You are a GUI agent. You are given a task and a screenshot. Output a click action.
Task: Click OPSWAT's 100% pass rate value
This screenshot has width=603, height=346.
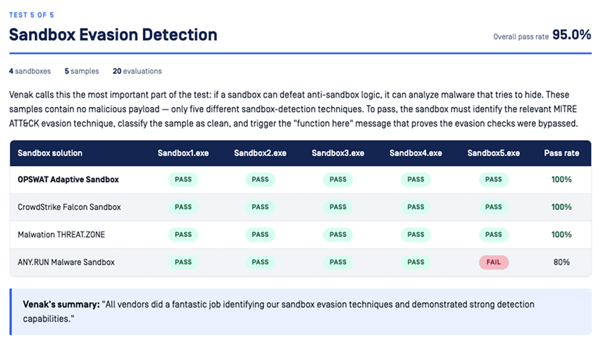coord(561,179)
